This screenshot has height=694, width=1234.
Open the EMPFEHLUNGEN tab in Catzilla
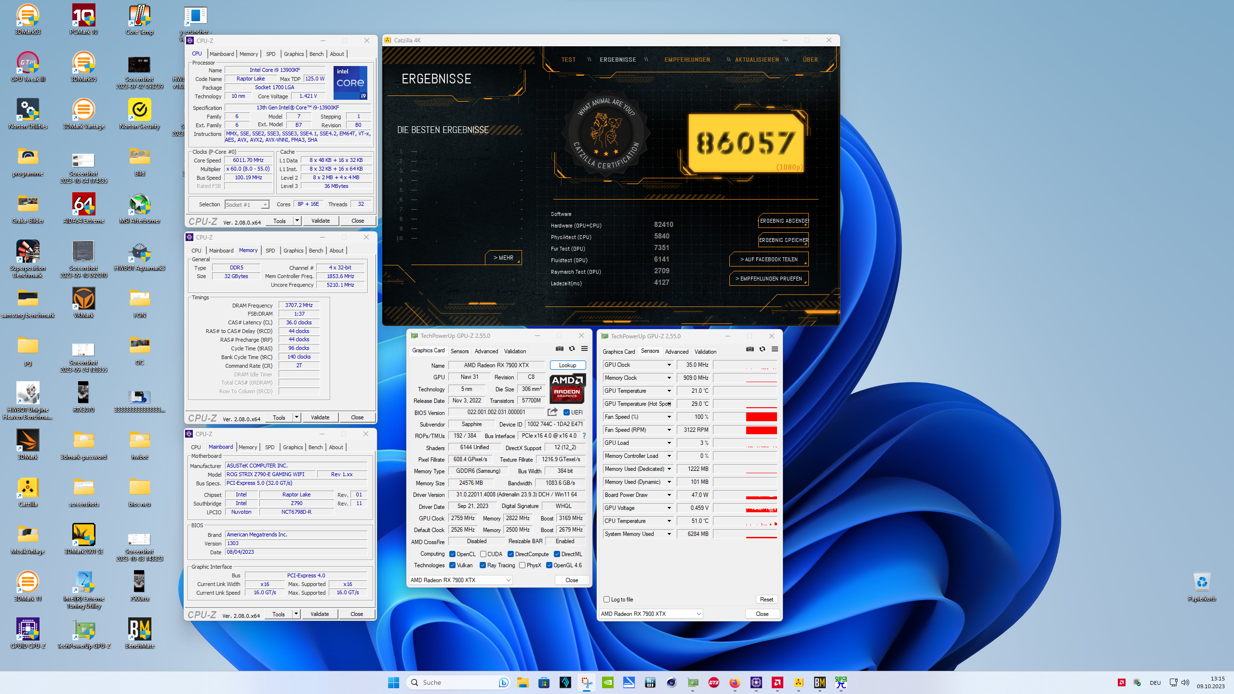click(687, 60)
